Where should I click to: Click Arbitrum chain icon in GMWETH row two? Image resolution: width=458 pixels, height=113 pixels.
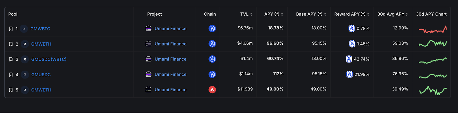point(212,44)
